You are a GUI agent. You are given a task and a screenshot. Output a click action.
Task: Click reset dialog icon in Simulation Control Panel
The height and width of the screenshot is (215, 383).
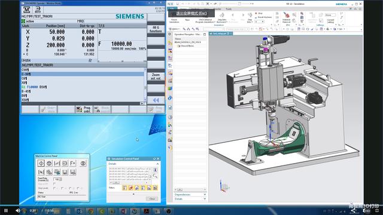154,159
